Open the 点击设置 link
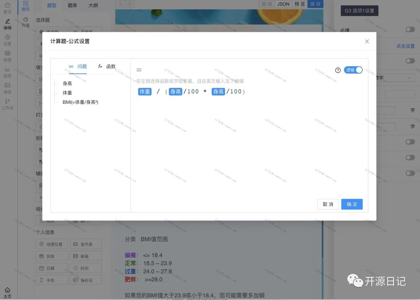 coord(406,46)
